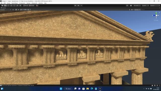Open the Window menu

coord(41,3)
